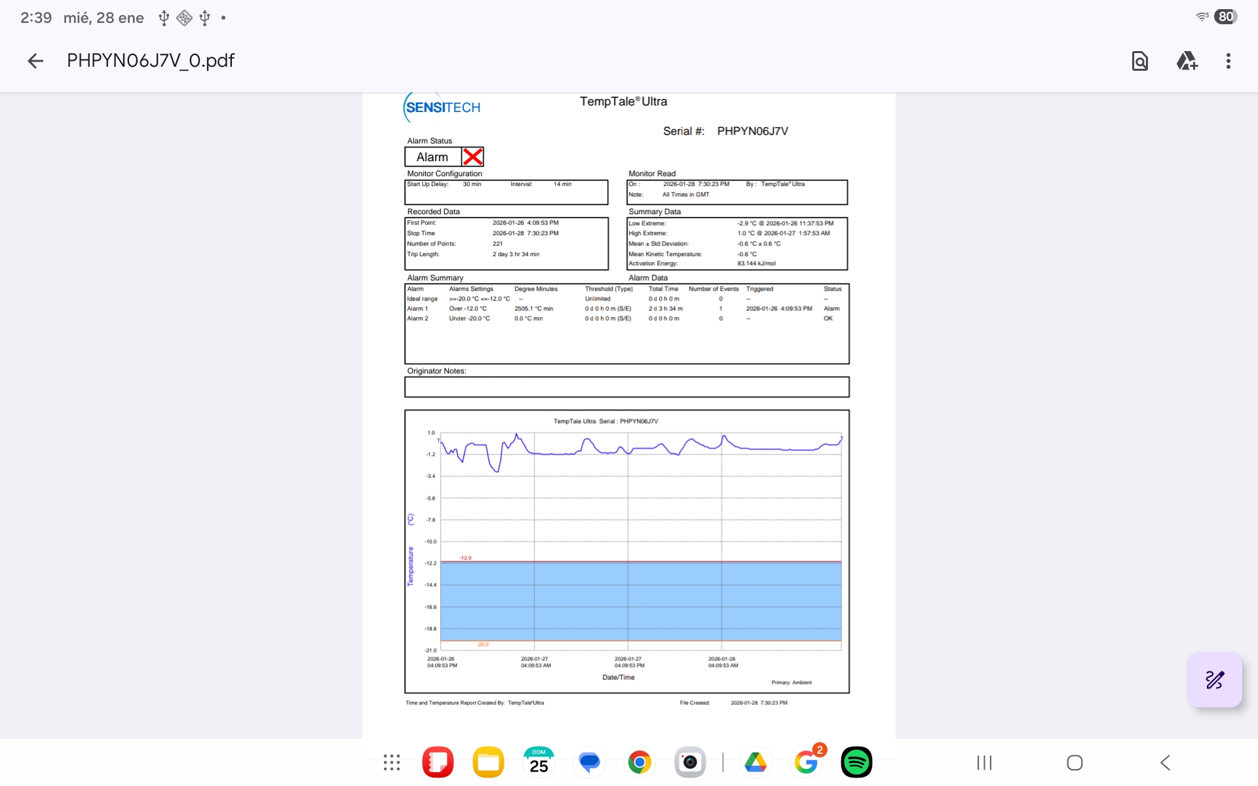Viewport: 1258px width, 786px height.
Task: Open the Calendar app showing 25
Action: [539, 762]
